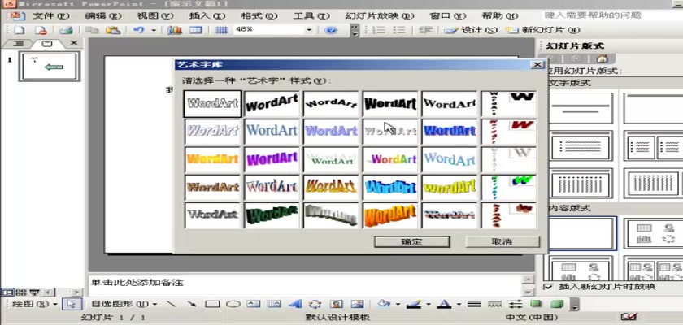683x325 pixels.
Task: Select the purple bold WordArt style
Action: click(x=272, y=158)
